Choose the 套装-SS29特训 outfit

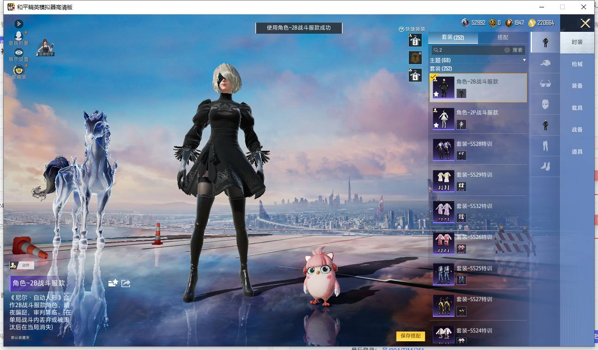[478, 181]
